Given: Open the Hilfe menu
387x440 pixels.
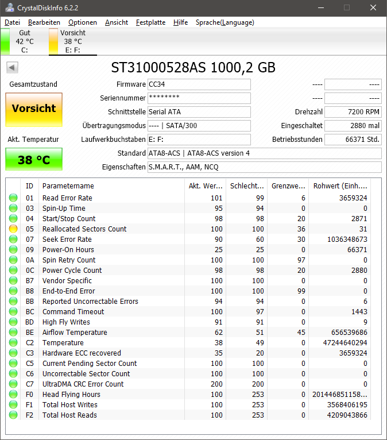Looking at the screenshot, I should pyautogui.click(x=180, y=22).
